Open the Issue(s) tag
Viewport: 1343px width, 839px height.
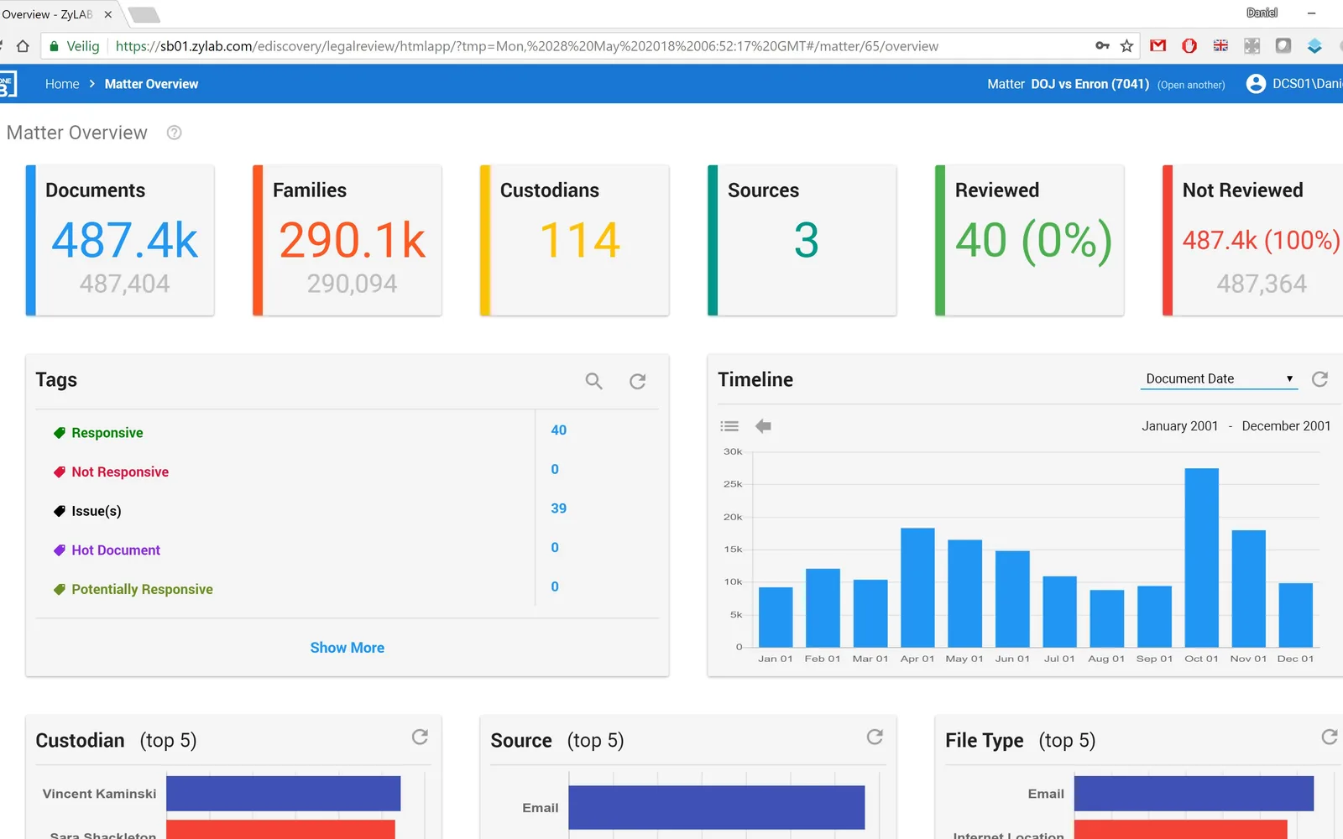[97, 511]
